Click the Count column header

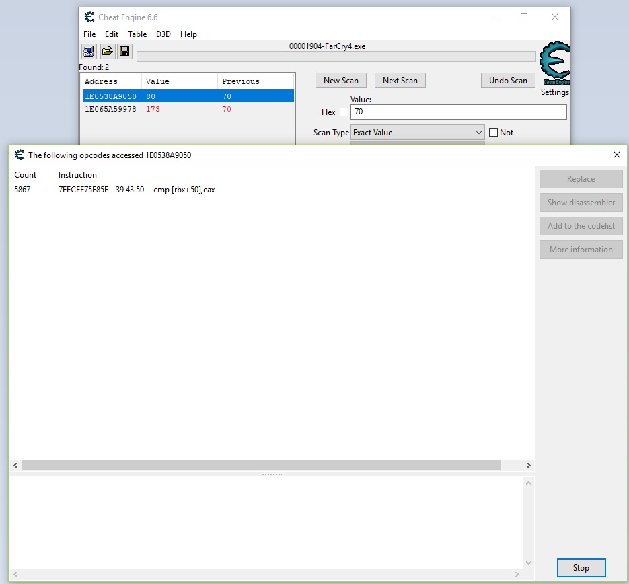pos(32,175)
